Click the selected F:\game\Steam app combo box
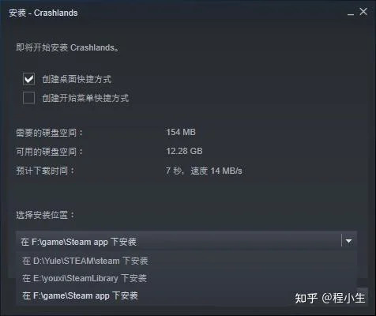 pos(186,241)
